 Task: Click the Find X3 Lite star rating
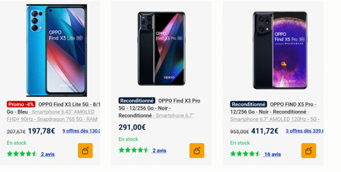click(22, 154)
